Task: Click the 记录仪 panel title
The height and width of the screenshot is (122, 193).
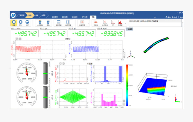Action: (x=68, y=39)
